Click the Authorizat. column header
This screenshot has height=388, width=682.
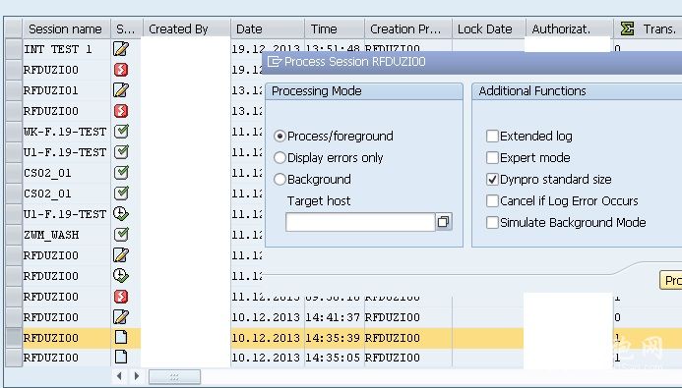click(570, 28)
